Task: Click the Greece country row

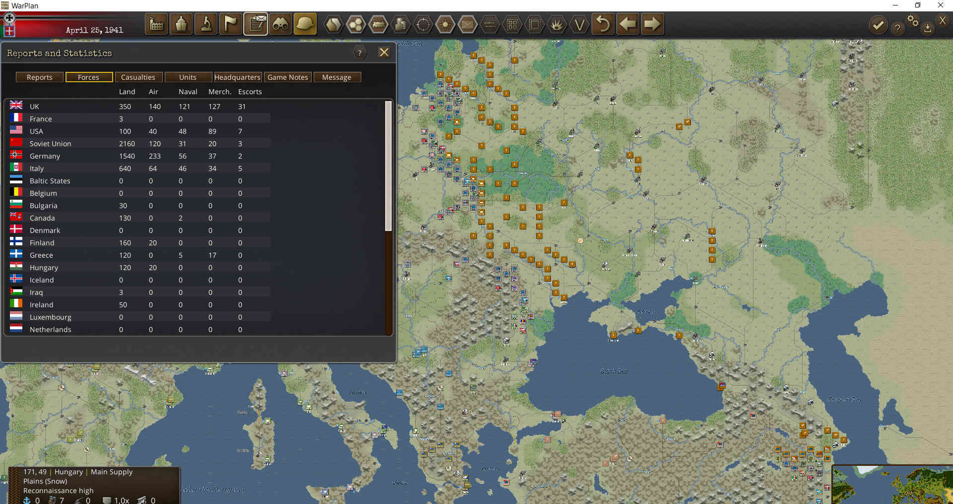Action: 140,255
